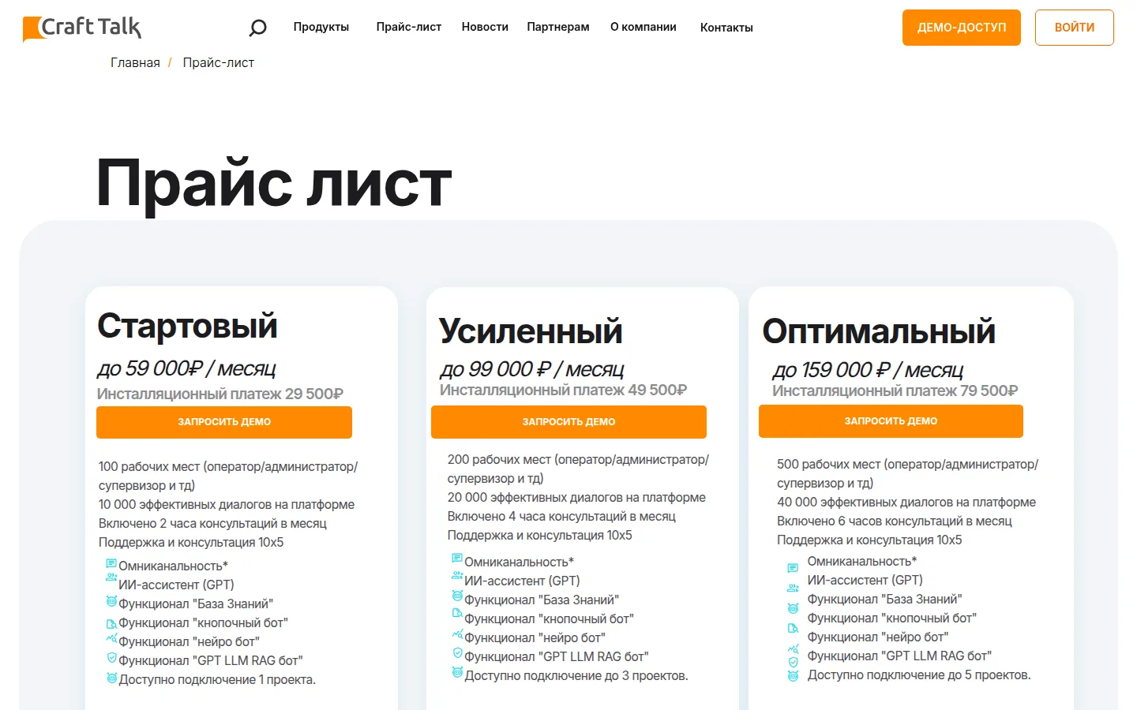Click the ДЕМО-ДОСТУП button
The width and height of the screenshot is (1137, 710).
click(962, 28)
